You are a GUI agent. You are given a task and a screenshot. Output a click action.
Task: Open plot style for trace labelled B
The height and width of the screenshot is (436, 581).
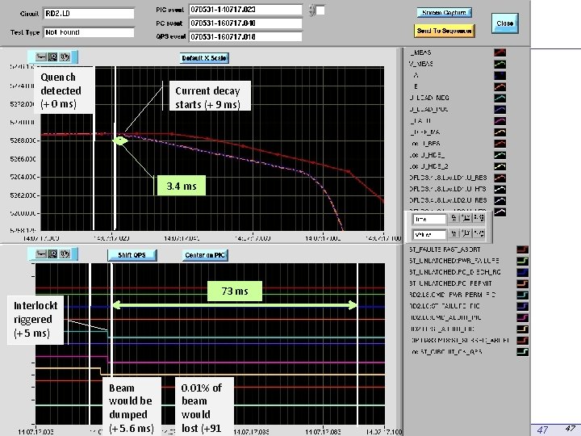click(x=499, y=86)
